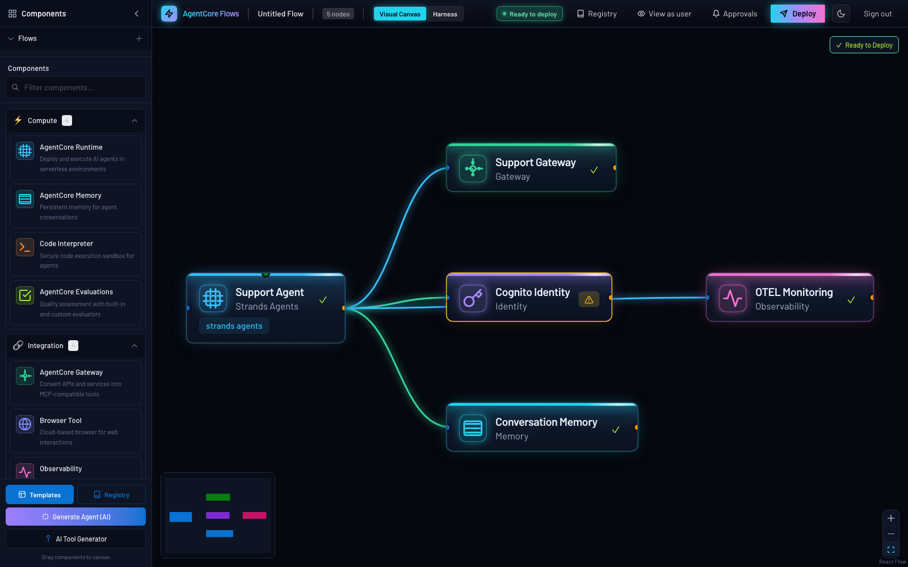
Task: Click the 5 nodes badge
Action: click(338, 14)
